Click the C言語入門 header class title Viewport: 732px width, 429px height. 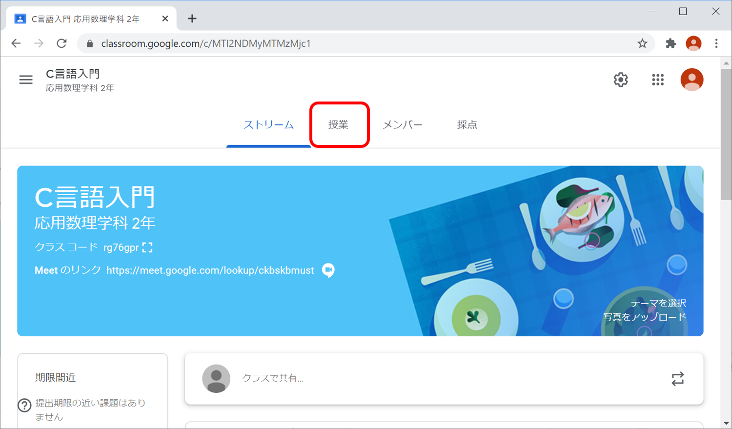coord(73,74)
